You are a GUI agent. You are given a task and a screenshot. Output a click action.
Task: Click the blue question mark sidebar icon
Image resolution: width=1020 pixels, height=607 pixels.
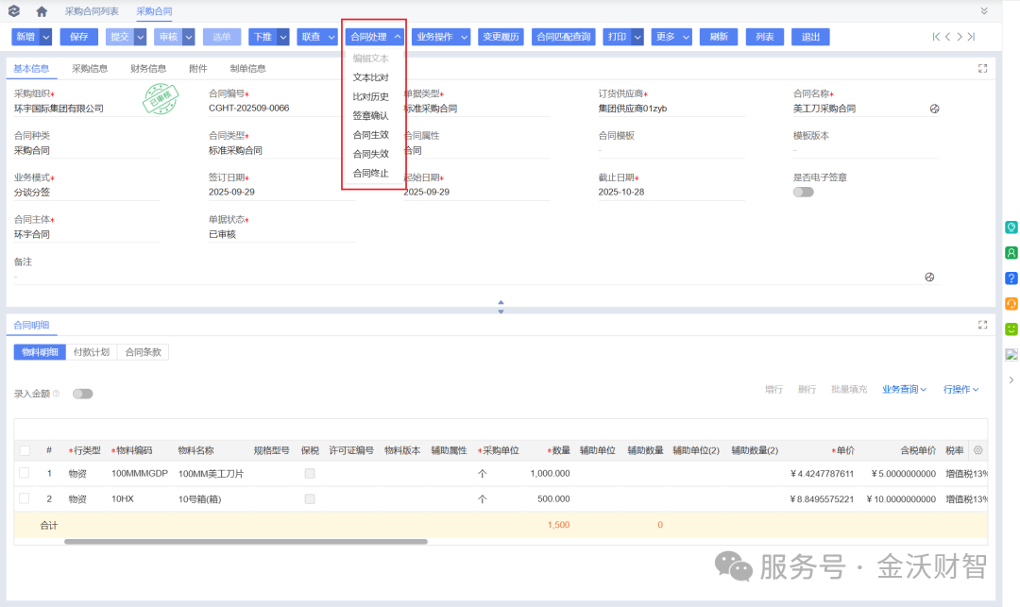point(1011,278)
